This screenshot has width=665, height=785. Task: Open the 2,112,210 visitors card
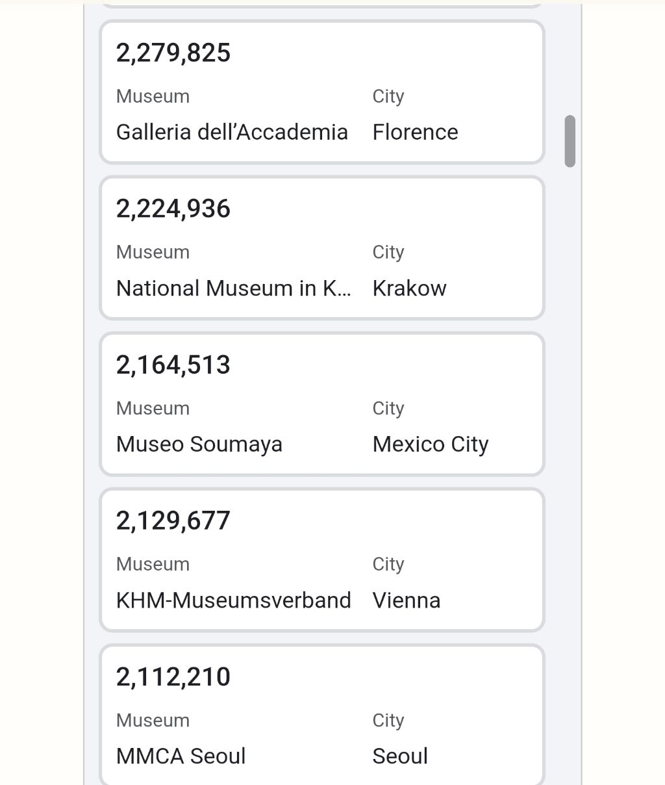tap(321, 715)
